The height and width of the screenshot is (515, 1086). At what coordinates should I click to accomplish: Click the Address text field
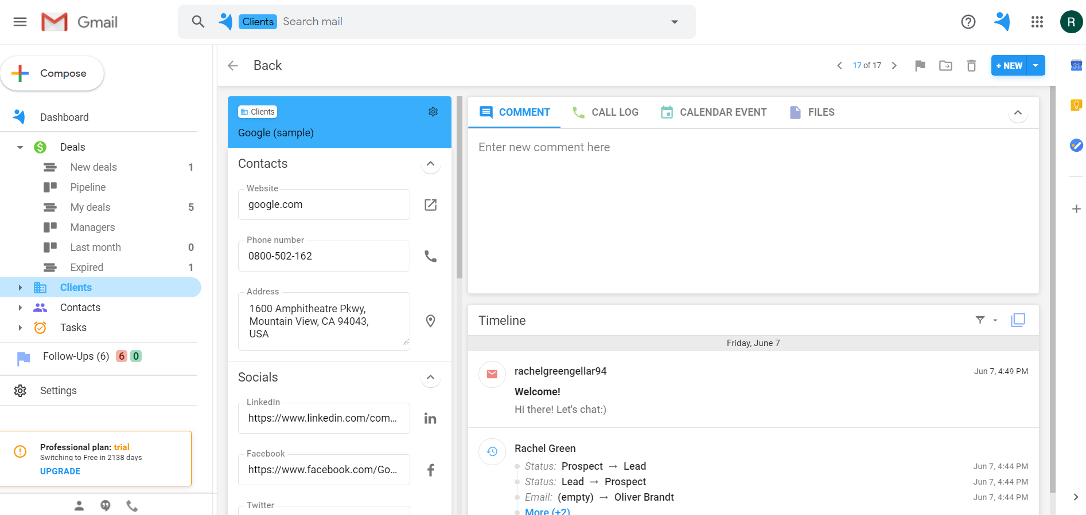tap(324, 321)
